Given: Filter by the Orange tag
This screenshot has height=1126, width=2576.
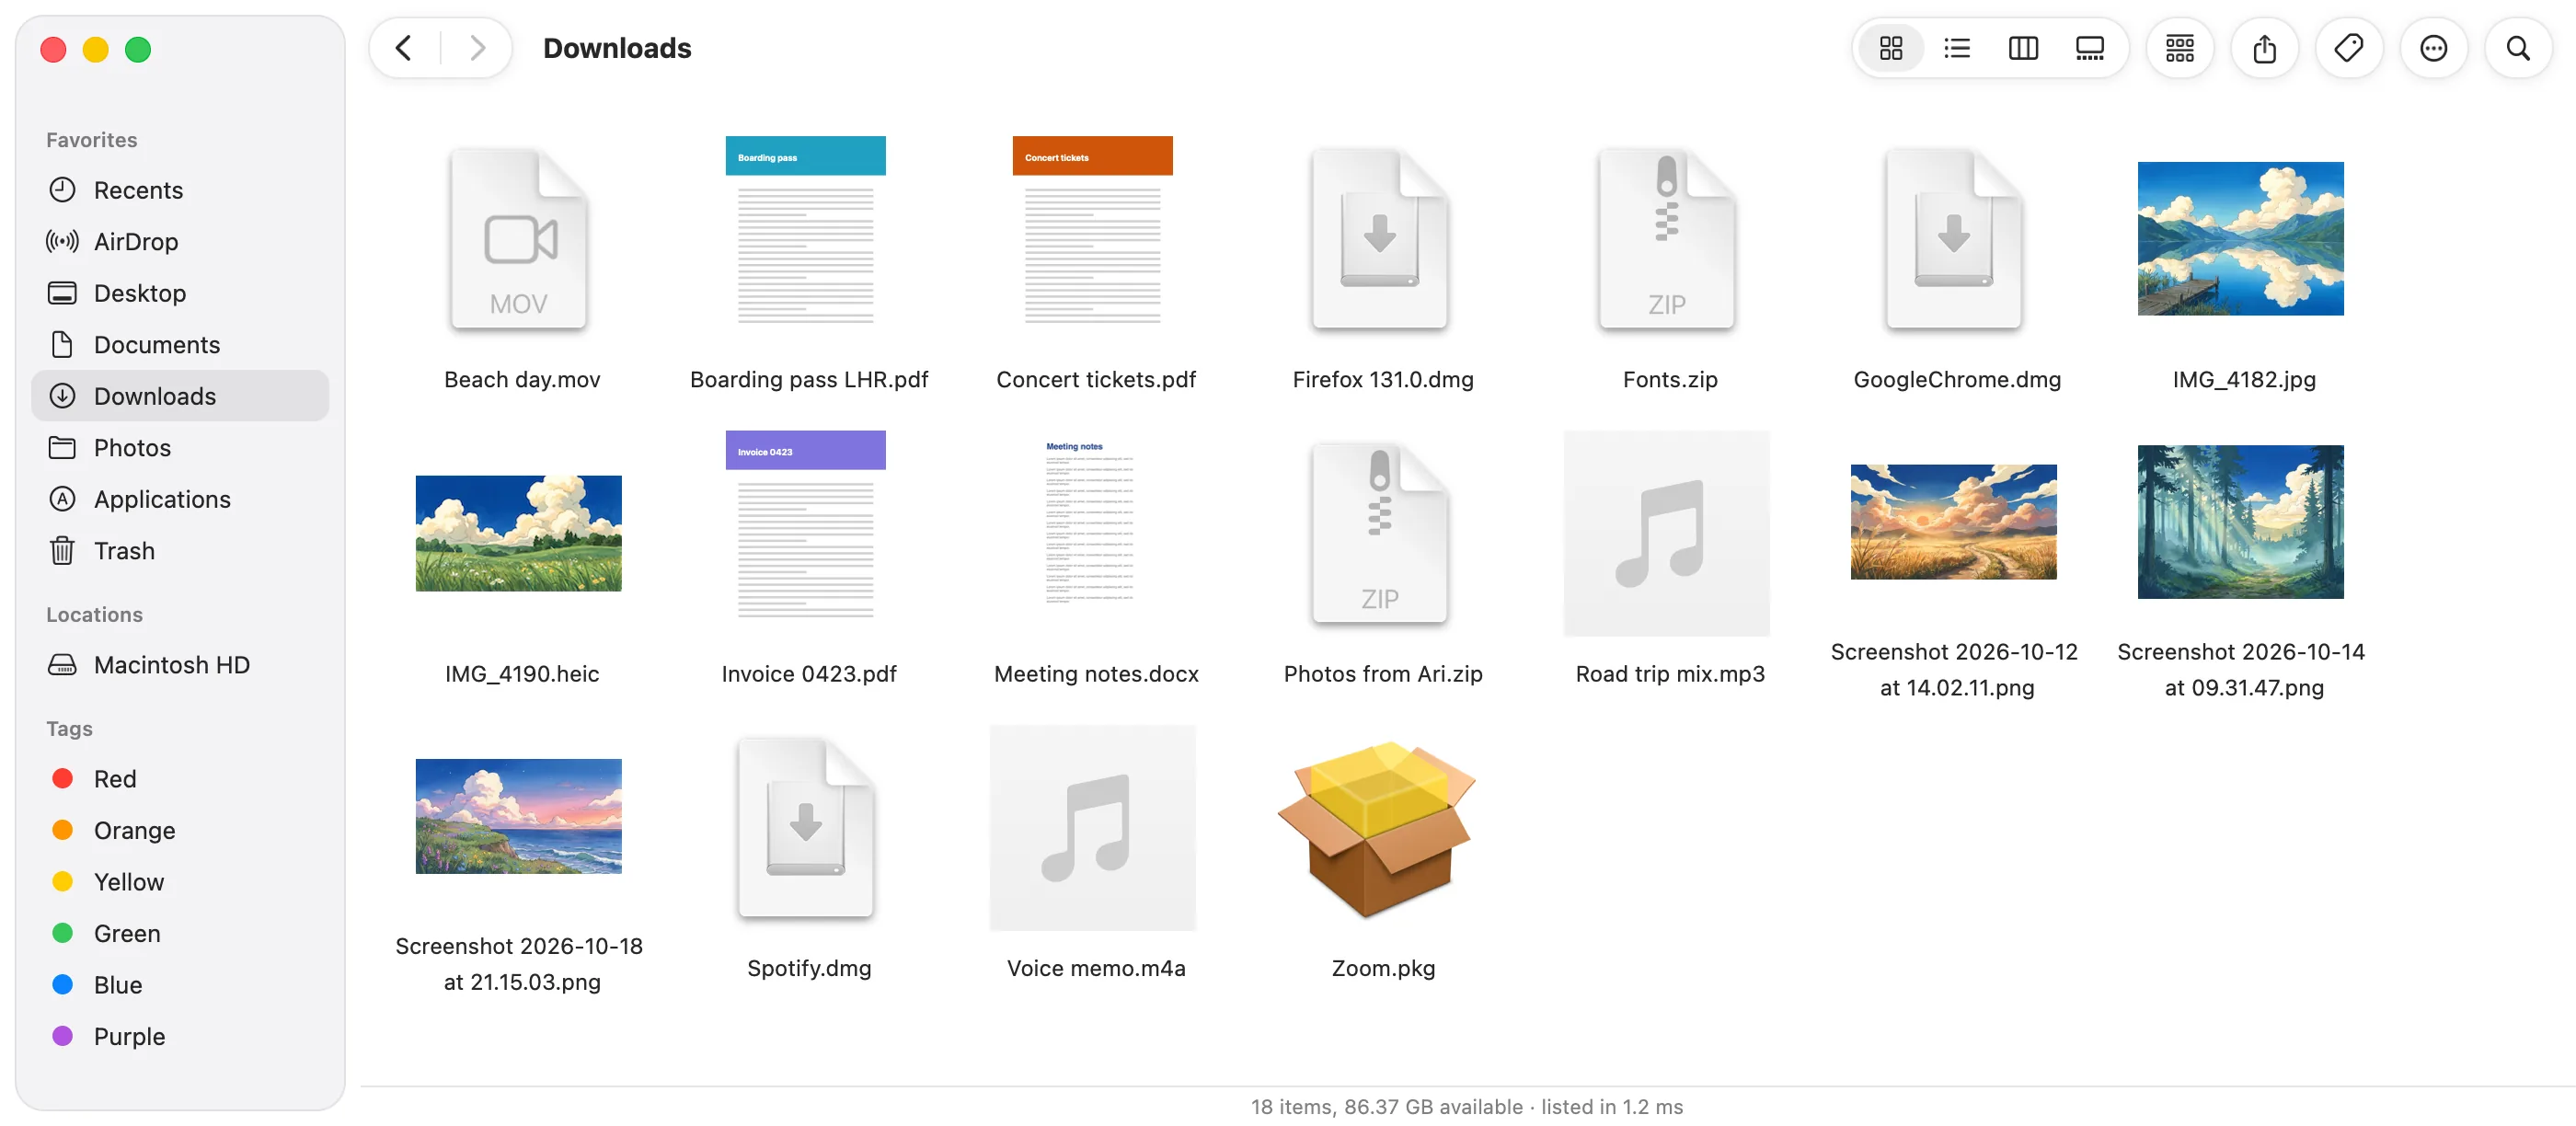Looking at the screenshot, I should 180,830.
